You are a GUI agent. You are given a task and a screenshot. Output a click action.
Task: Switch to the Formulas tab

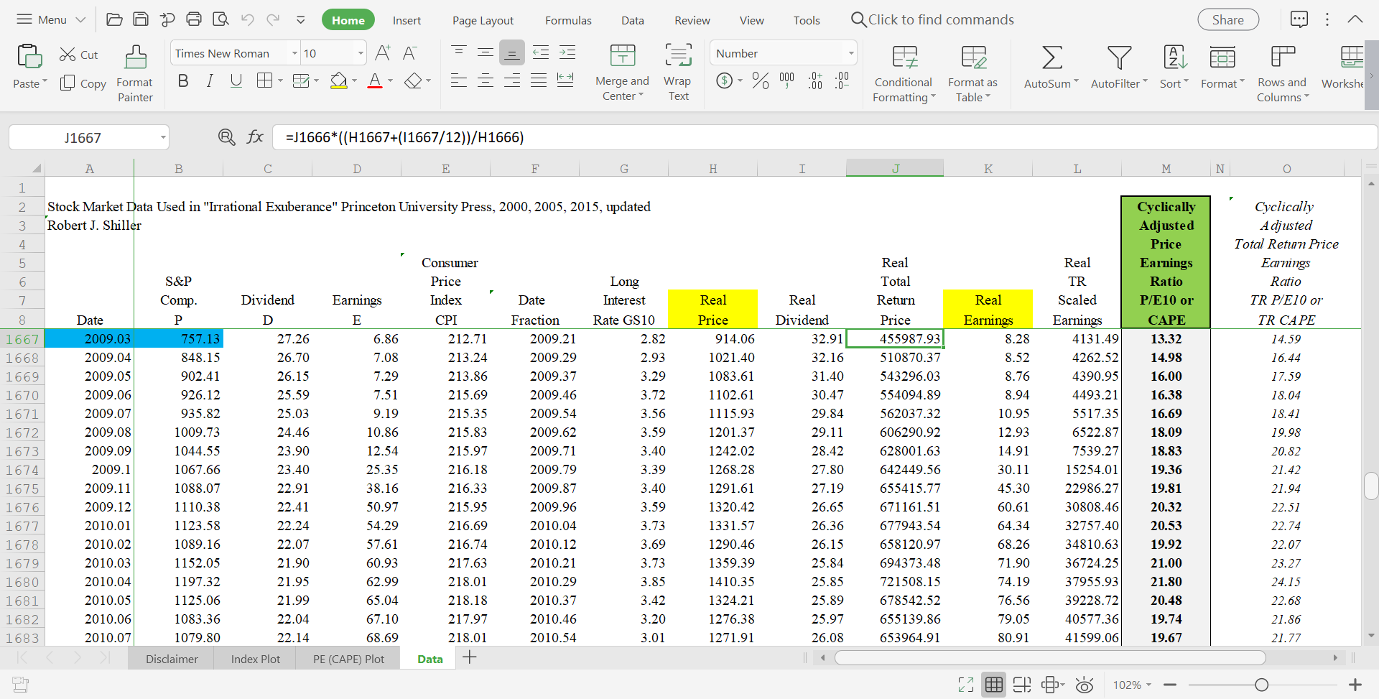(567, 20)
